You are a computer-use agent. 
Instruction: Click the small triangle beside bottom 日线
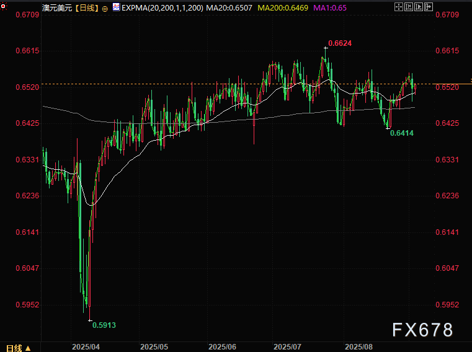point(28,348)
